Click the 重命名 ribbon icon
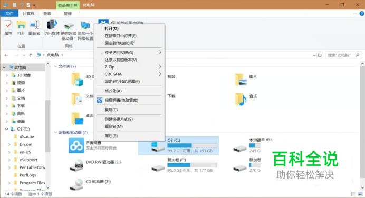365x198 pixels. 34,25
